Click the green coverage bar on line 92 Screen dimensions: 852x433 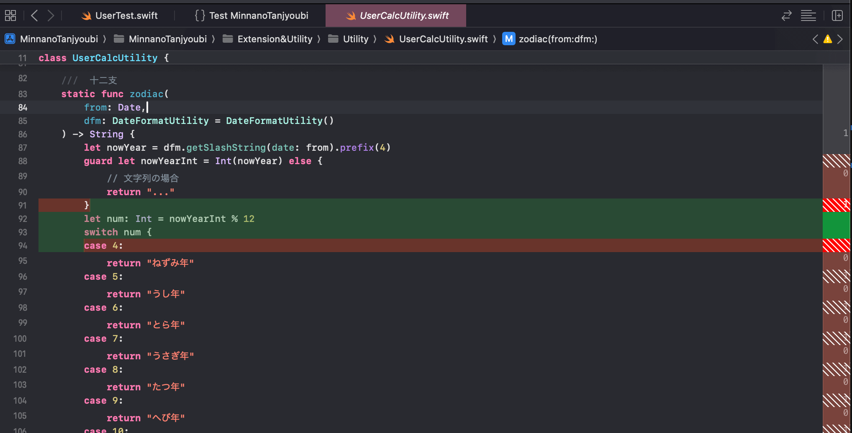click(836, 225)
